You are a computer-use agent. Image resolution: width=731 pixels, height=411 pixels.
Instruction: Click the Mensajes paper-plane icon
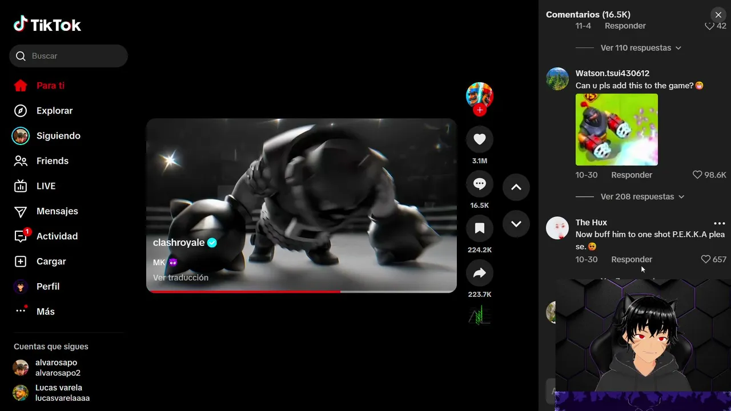pyautogui.click(x=21, y=211)
